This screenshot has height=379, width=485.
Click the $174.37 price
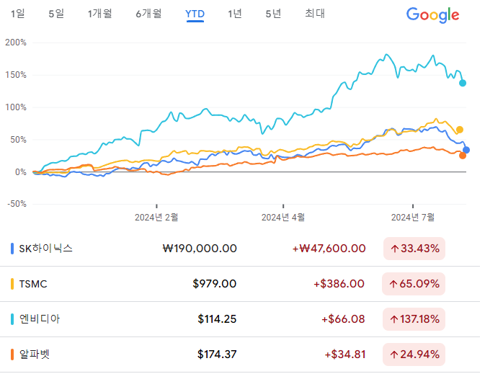(x=217, y=355)
